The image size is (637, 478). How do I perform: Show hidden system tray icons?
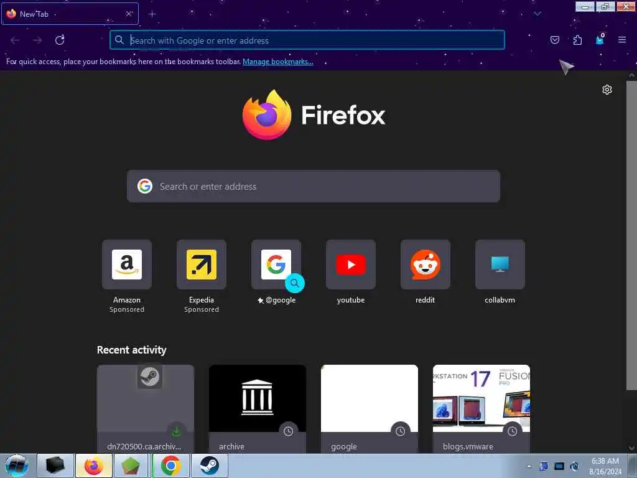529,467
